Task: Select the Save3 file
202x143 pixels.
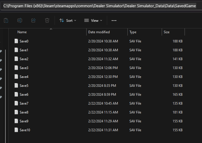Action: click(x=24, y=68)
